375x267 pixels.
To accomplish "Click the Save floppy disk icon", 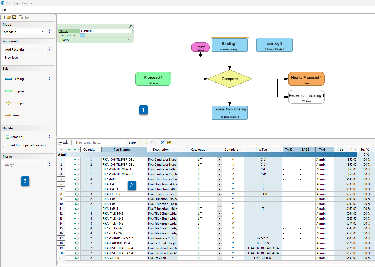I will click(14, 17).
